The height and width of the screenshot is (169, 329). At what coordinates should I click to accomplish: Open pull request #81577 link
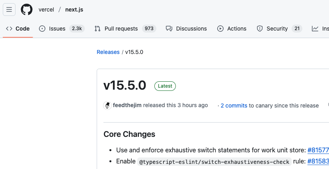pos(318,150)
